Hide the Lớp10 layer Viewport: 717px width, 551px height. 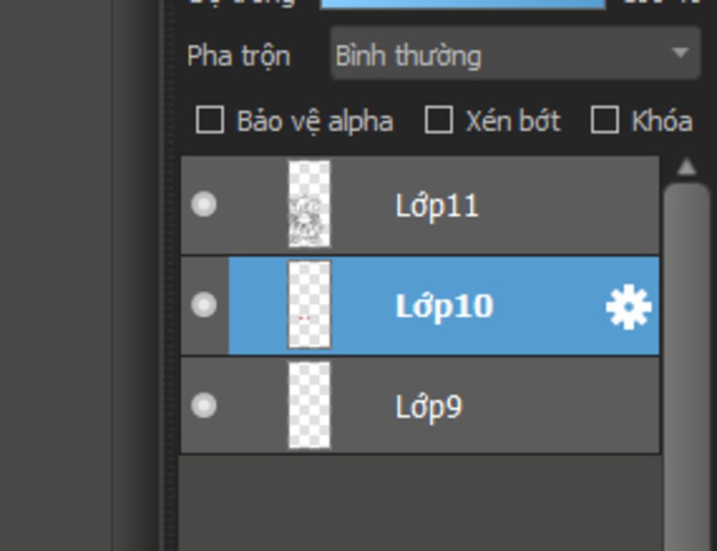tap(204, 305)
